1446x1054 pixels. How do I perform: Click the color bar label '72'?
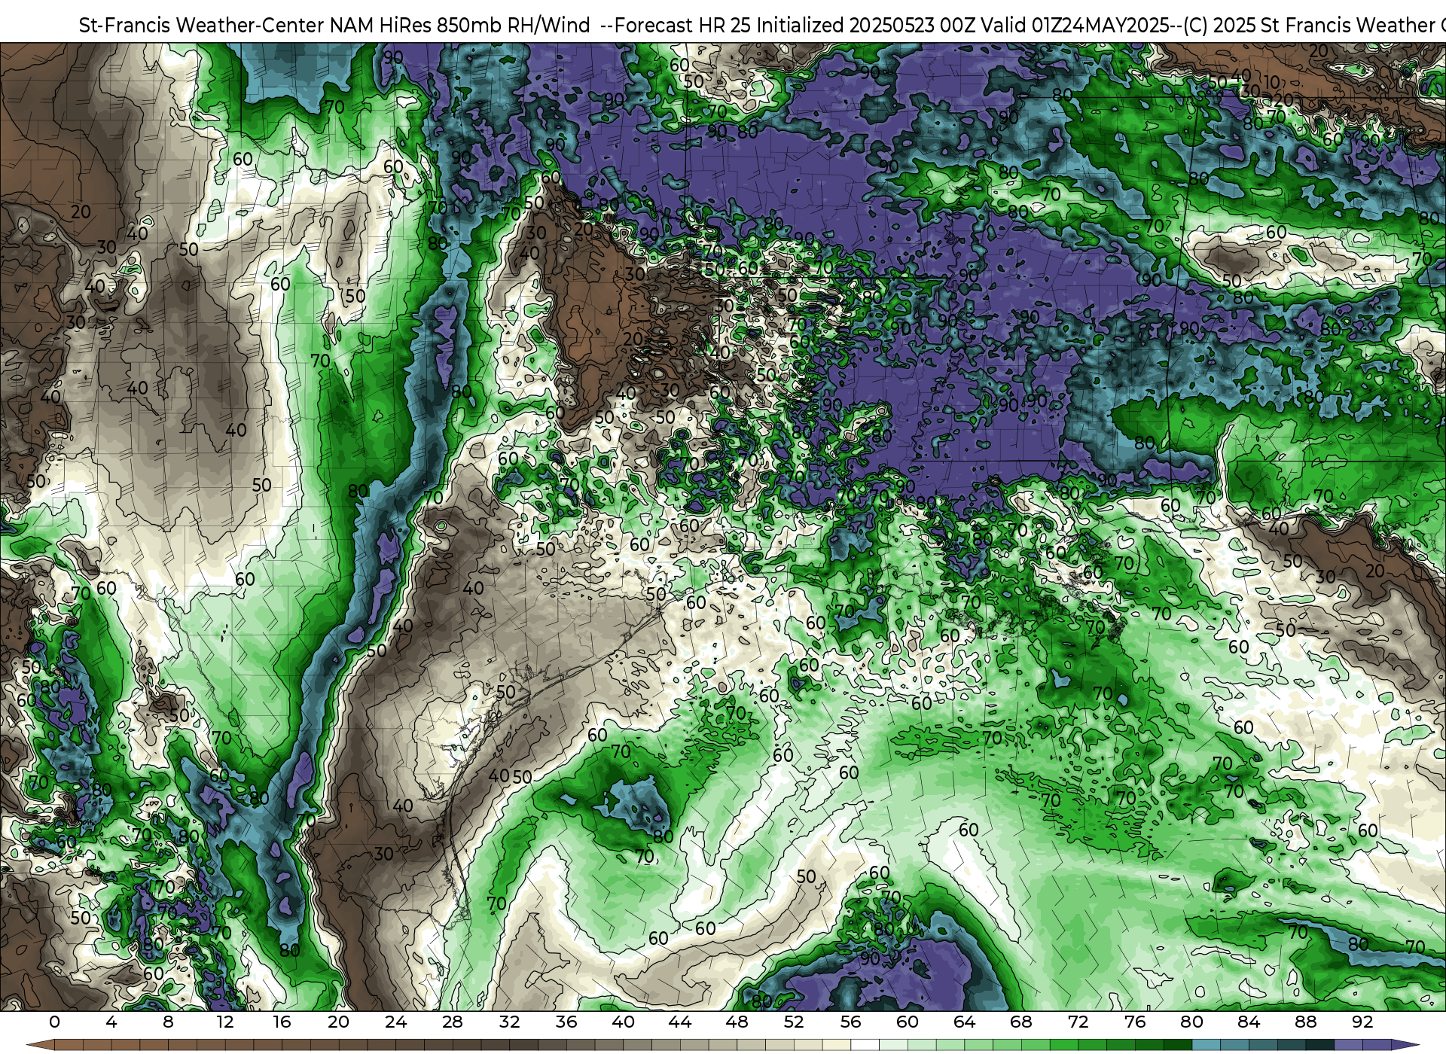click(x=1078, y=1022)
